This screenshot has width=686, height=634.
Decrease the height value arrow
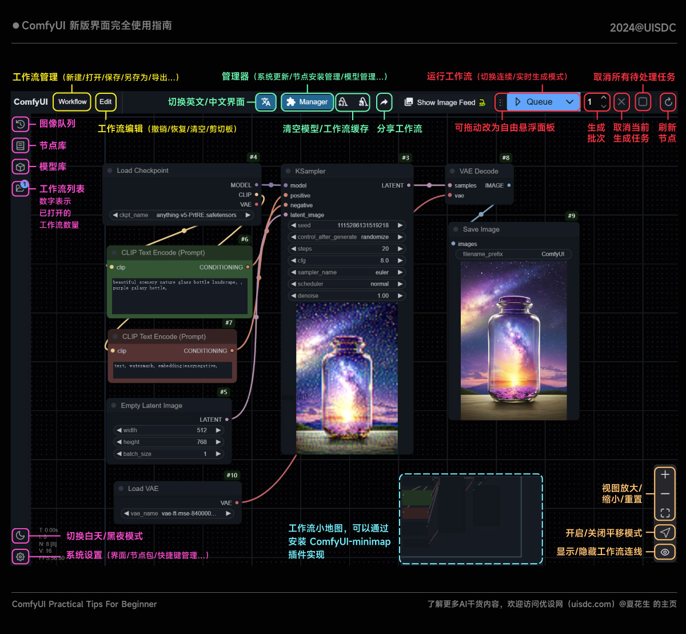click(x=119, y=442)
